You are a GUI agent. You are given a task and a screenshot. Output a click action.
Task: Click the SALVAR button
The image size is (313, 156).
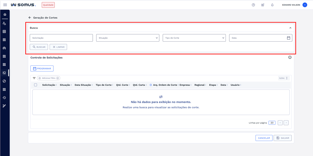click(282, 138)
